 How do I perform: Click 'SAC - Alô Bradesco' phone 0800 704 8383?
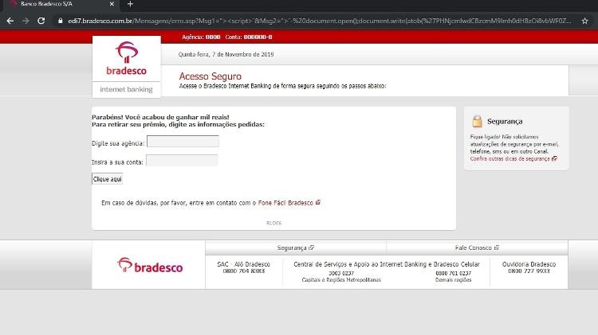click(244, 271)
